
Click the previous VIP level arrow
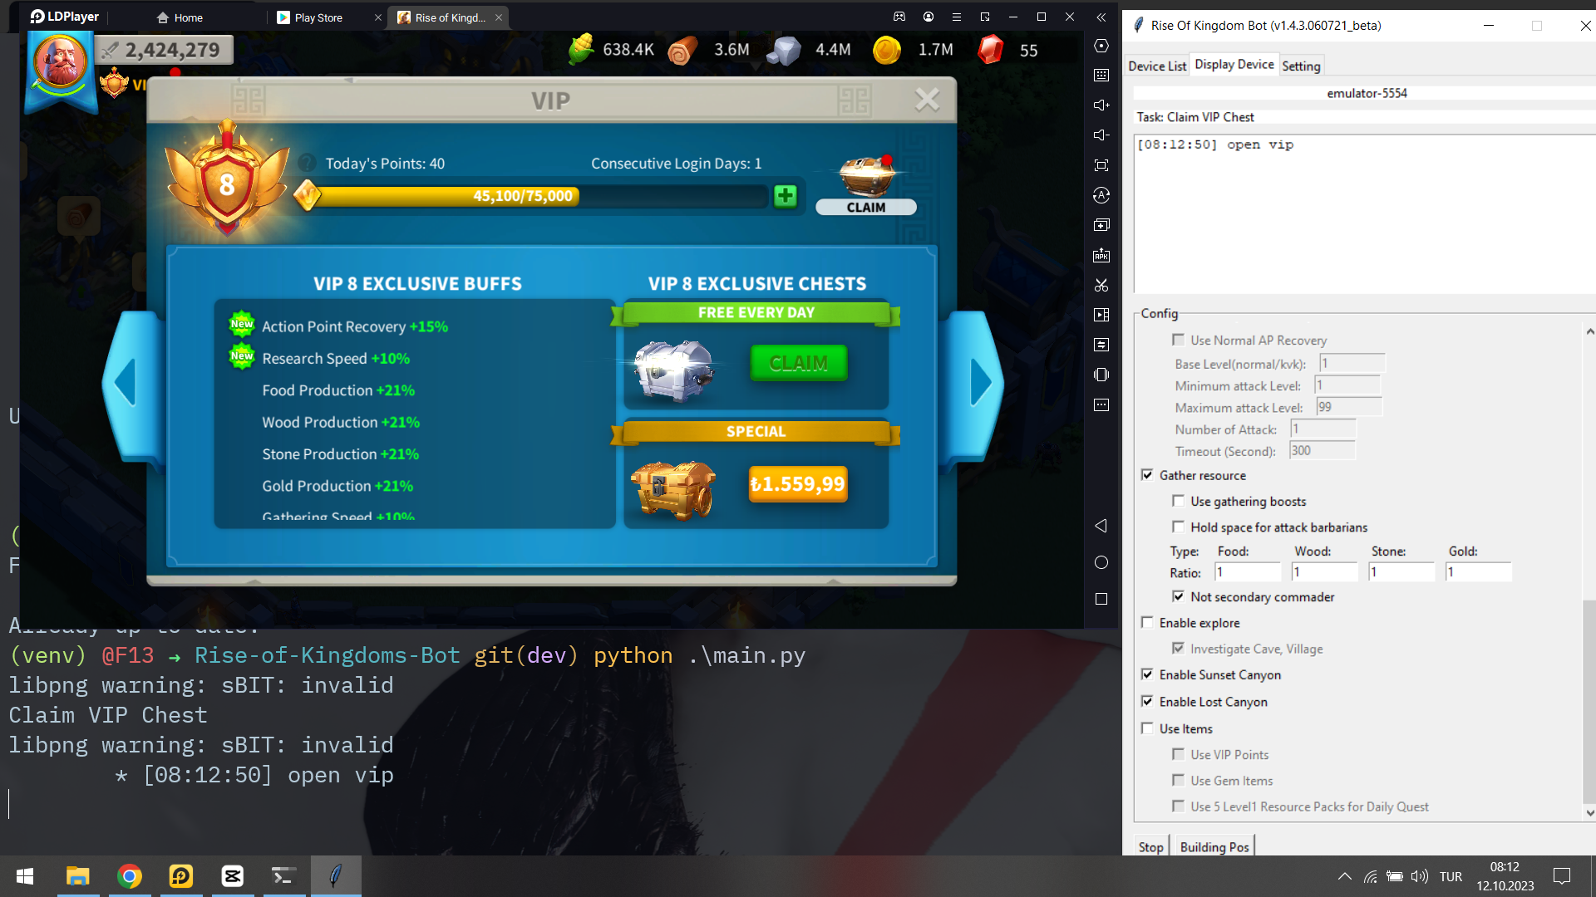pos(126,382)
